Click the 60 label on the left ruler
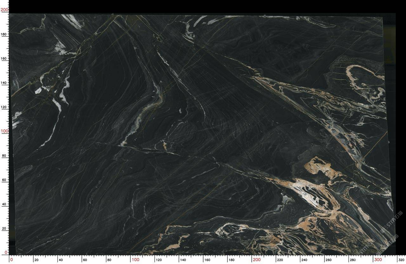Screen dimensions: 406x264 click(4, 180)
